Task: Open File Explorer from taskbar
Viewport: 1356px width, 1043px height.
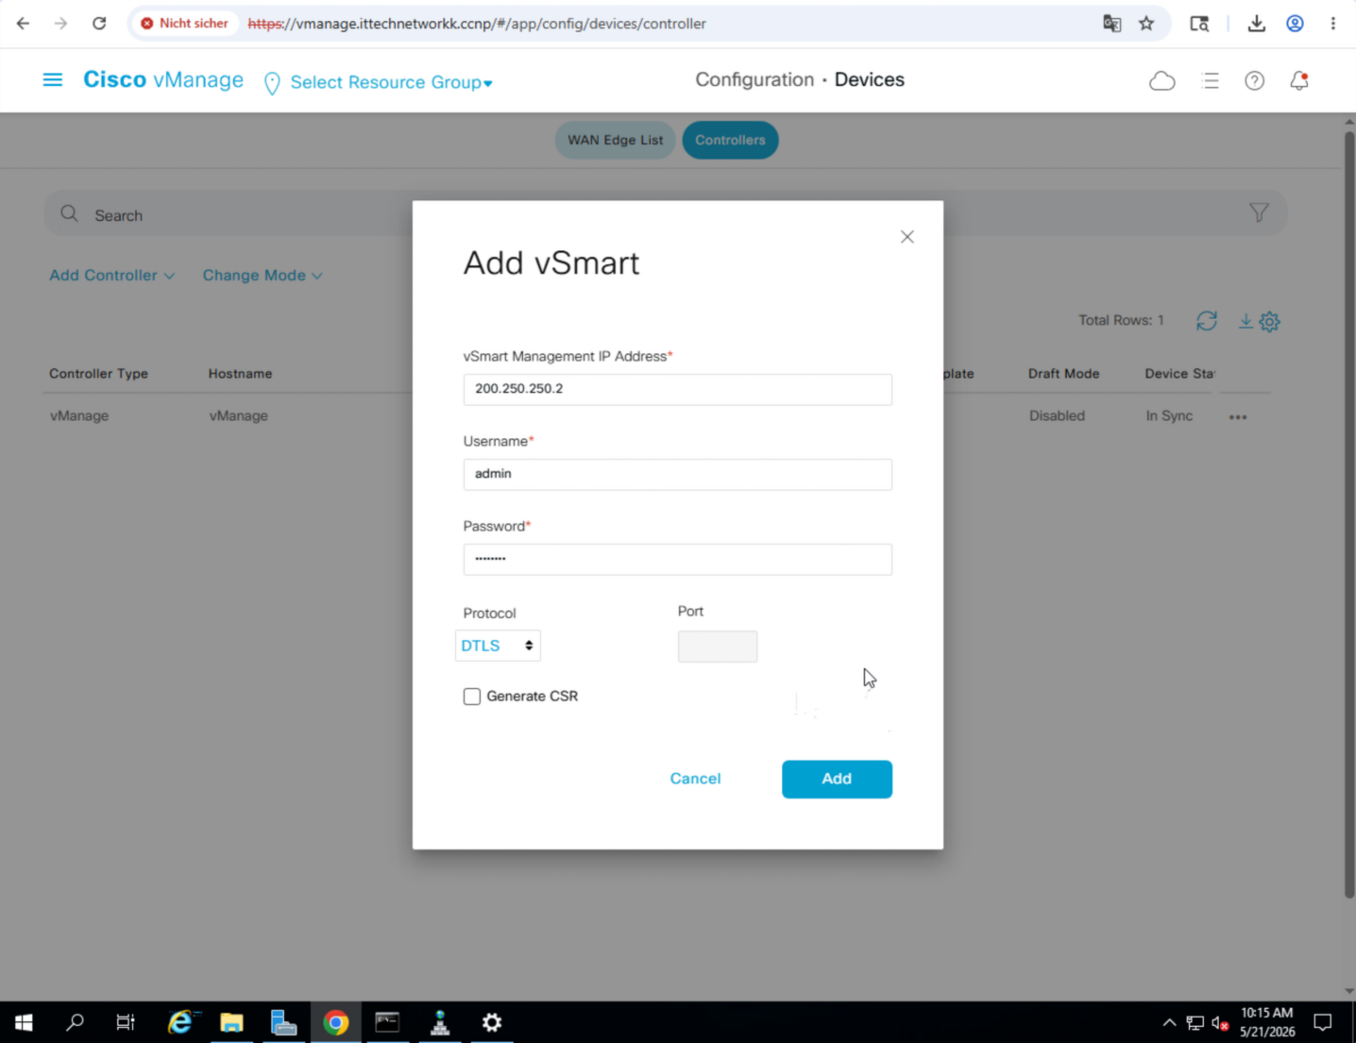Action: (231, 1022)
